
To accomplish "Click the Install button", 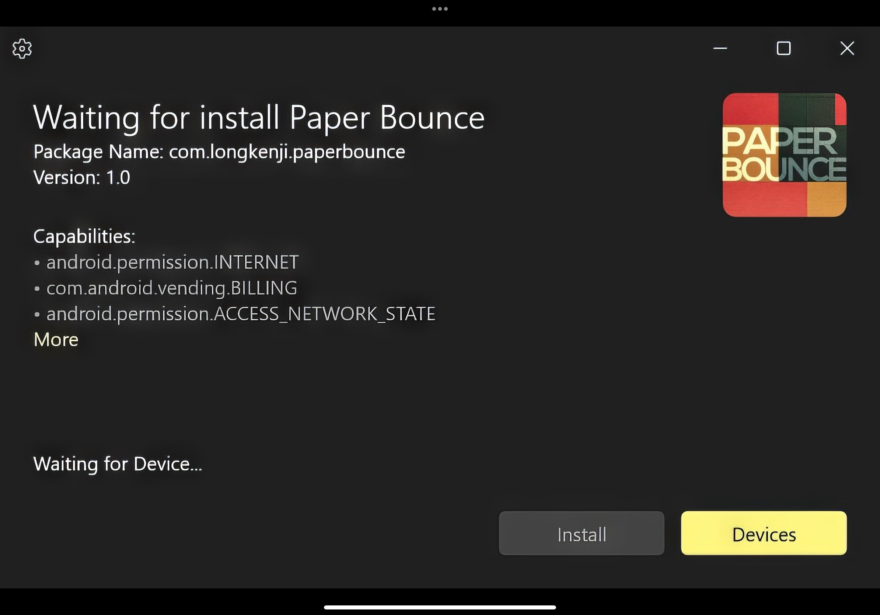I will click(582, 533).
